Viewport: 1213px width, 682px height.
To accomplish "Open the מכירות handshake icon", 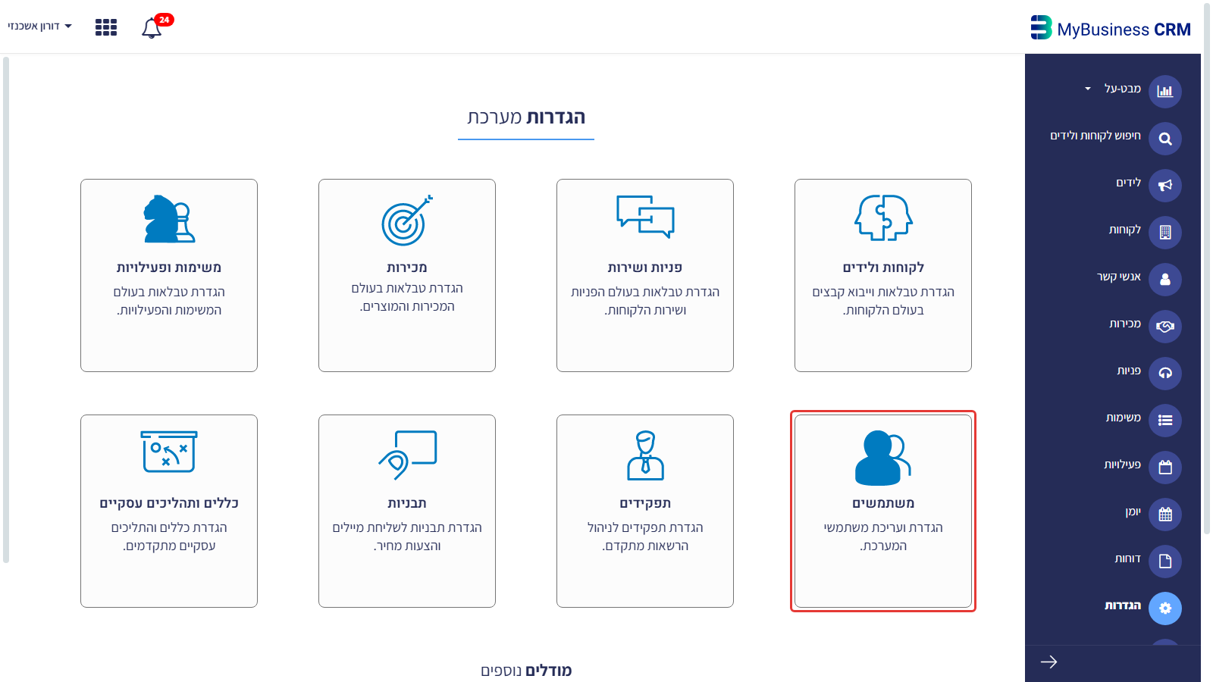I will click(1165, 327).
